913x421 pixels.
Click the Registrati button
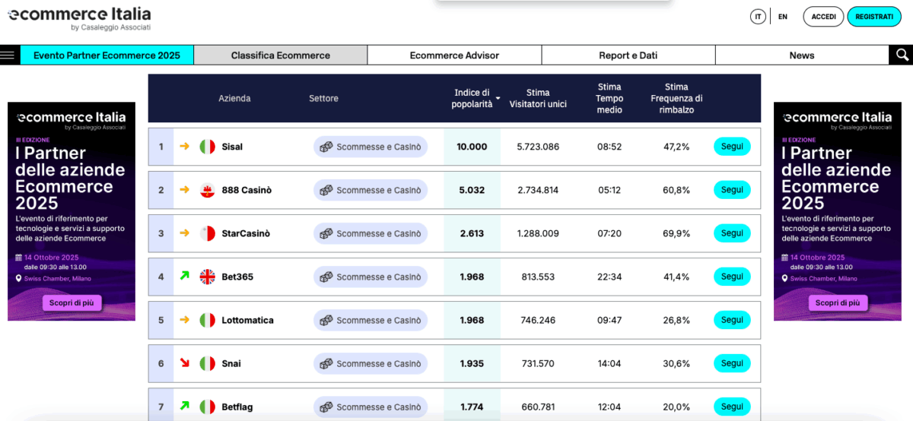pyautogui.click(x=873, y=17)
